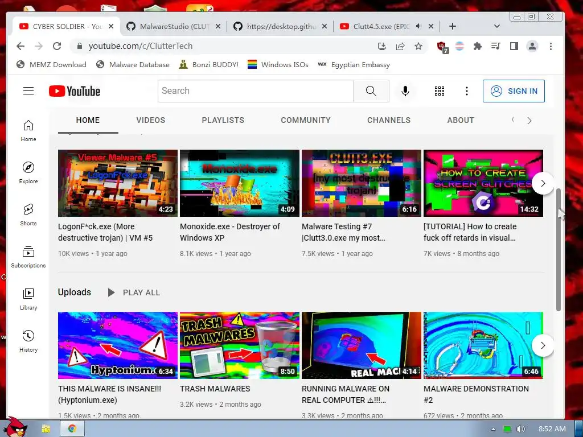583x437 pixels.
Task: Select the HOME channel tab
Action: point(88,121)
